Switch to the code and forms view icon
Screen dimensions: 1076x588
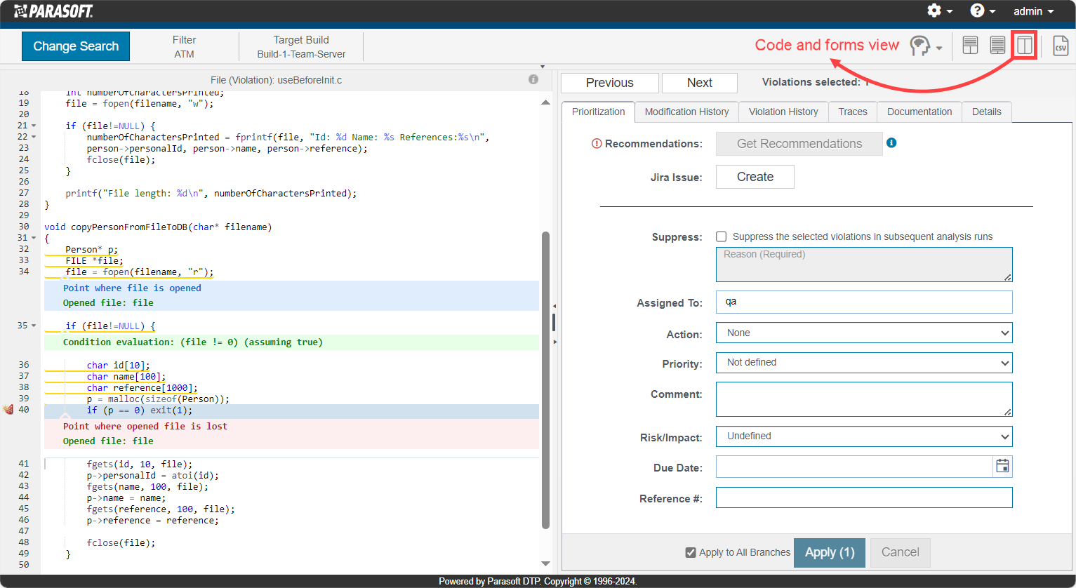pos(1025,46)
